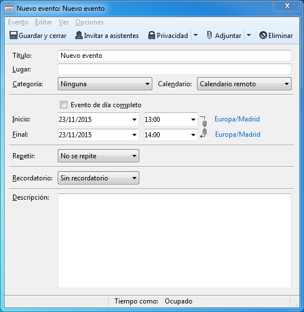Image resolution: width=304 pixels, height=312 pixels.
Task: Click inside the Descripción text area
Action: pos(174,241)
